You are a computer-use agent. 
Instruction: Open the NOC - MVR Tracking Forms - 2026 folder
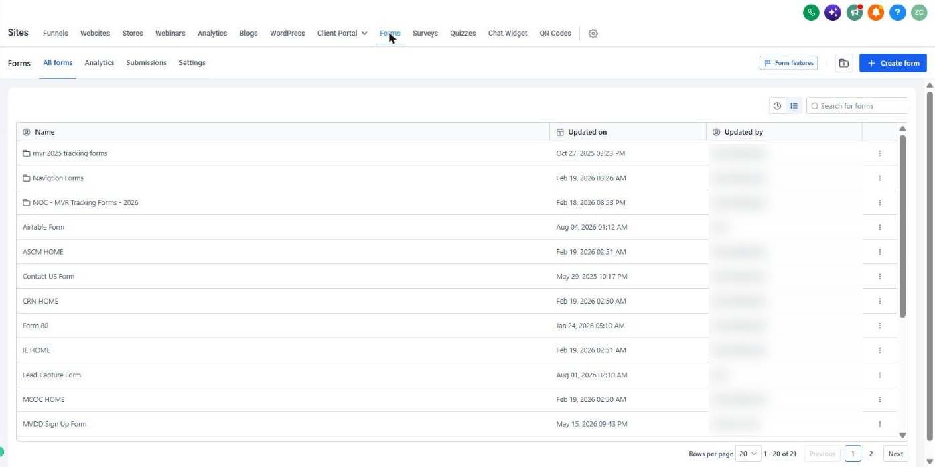click(85, 202)
